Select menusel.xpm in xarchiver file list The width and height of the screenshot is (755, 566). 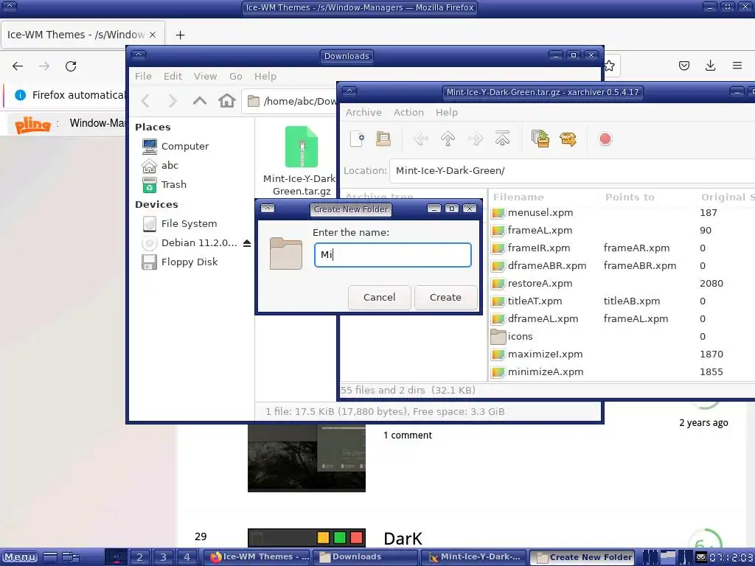coord(540,213)
